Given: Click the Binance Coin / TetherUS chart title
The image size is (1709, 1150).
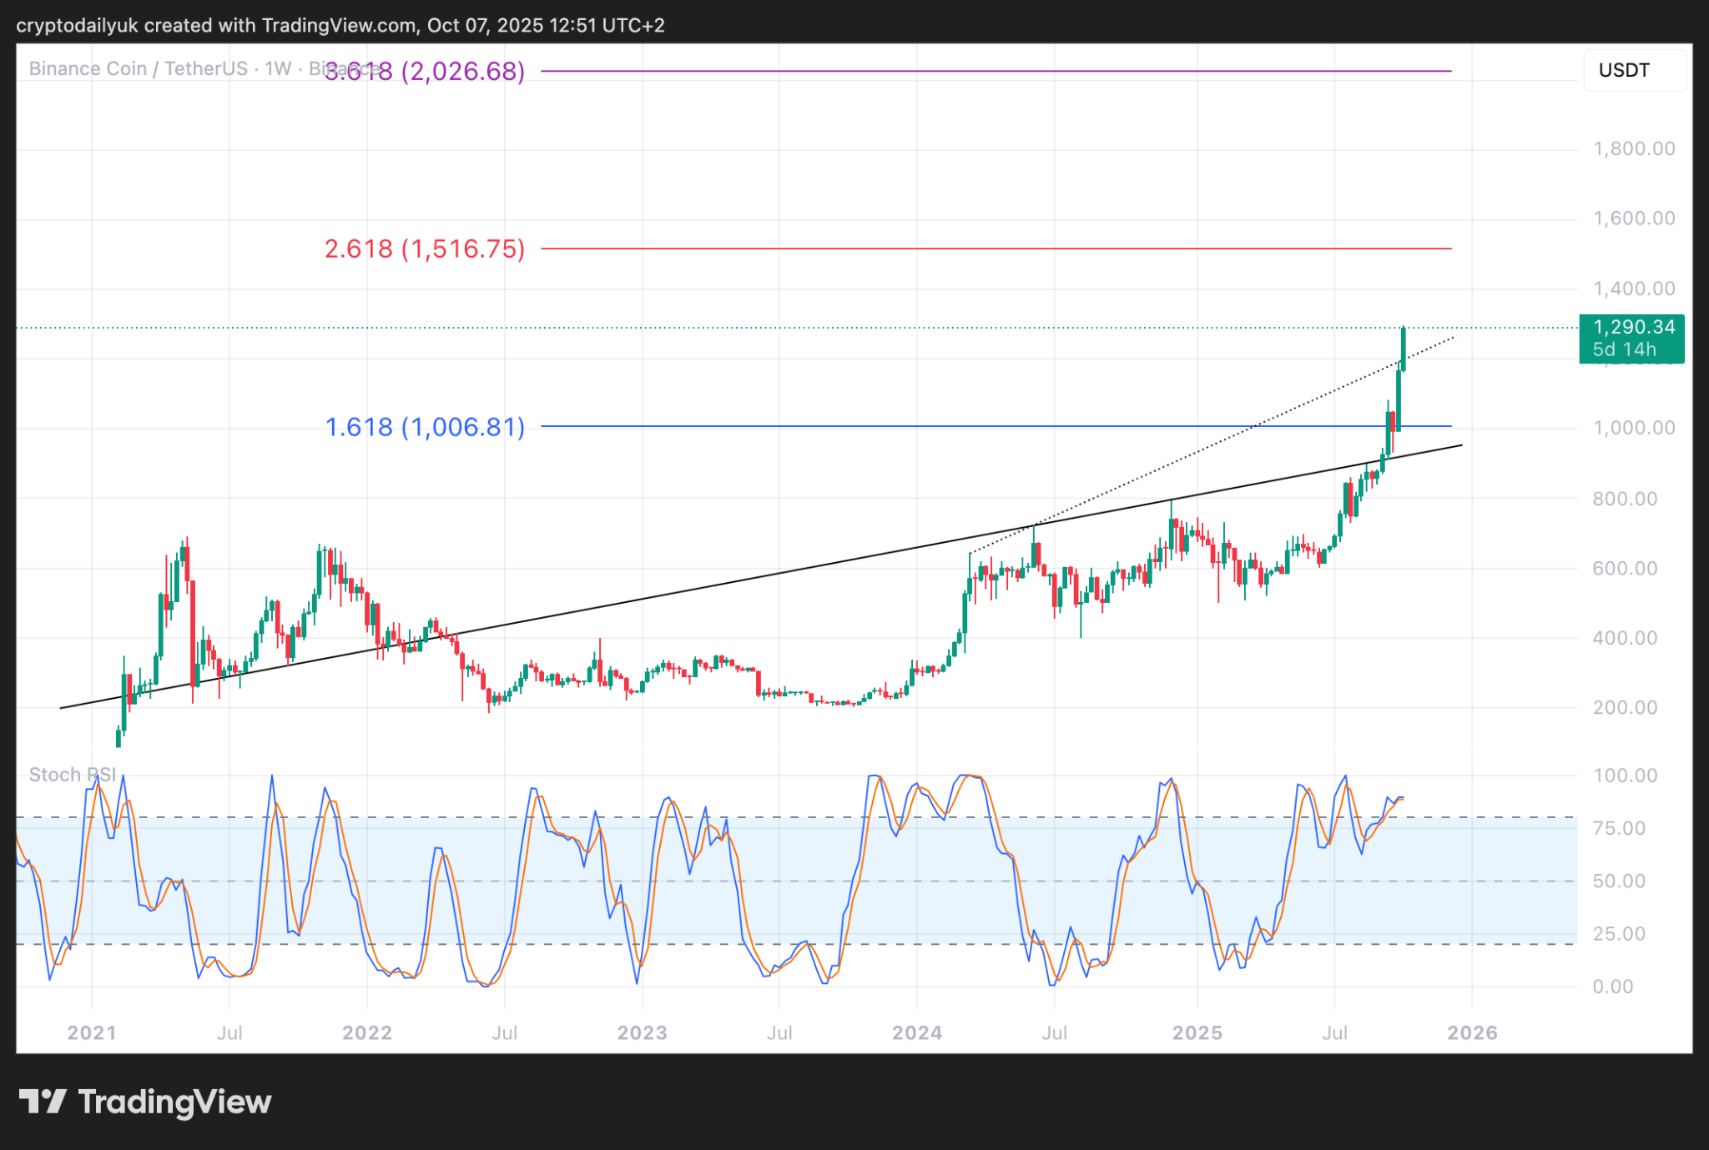Looking at the screenshot, I should (138, 68).
